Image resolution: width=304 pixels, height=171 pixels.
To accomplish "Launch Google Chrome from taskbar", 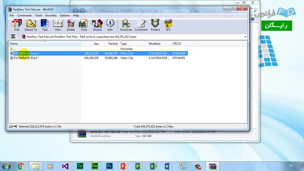I will tap(21, 166).
